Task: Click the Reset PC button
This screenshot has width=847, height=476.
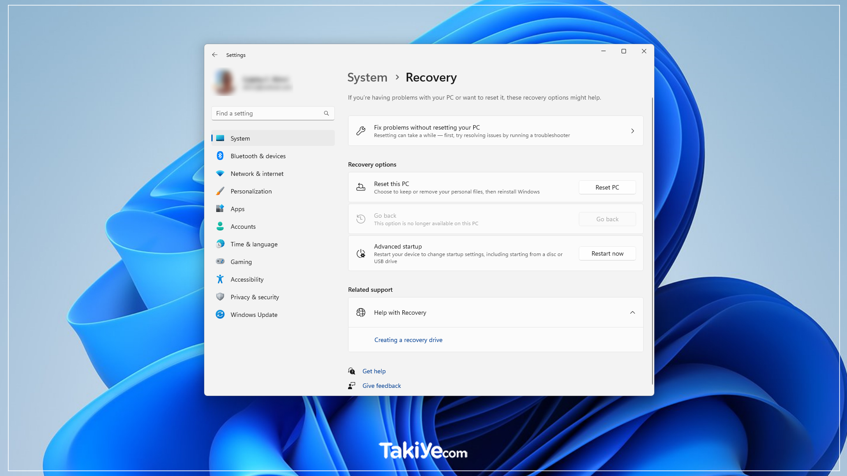Action: pos(607,187)
